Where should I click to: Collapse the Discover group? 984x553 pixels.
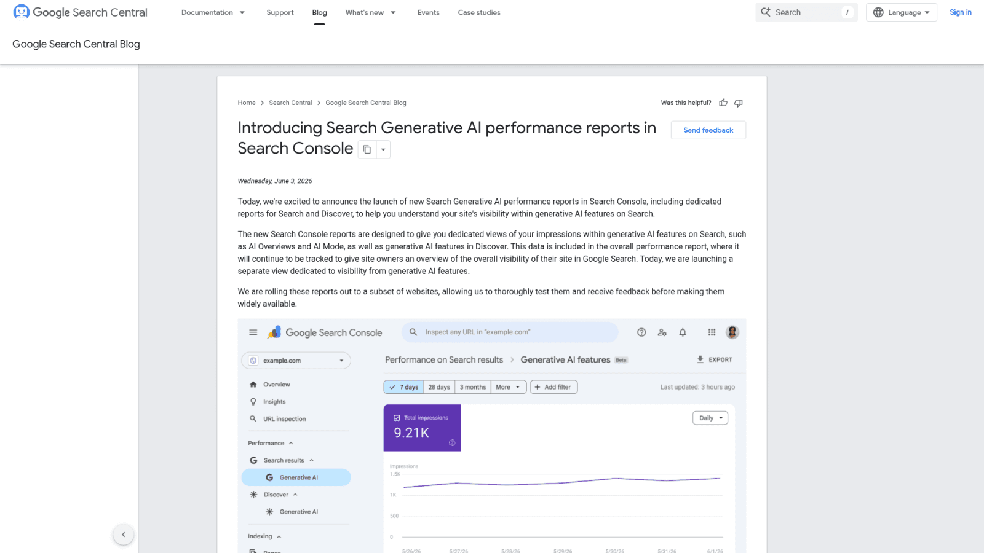[295, 495]
